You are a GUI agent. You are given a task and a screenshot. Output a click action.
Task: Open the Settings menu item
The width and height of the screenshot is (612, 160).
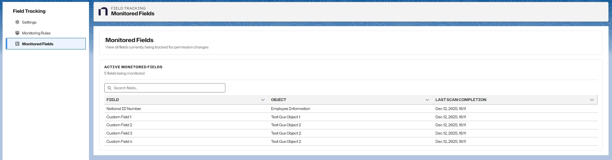click(29, 22)
